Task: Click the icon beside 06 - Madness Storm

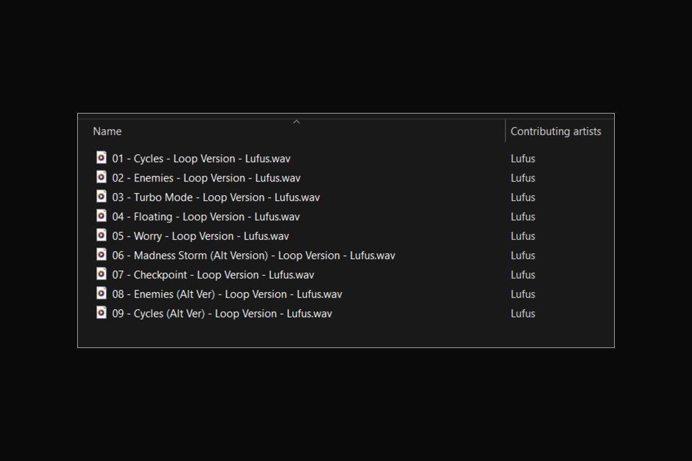Action: coord(101,255)
